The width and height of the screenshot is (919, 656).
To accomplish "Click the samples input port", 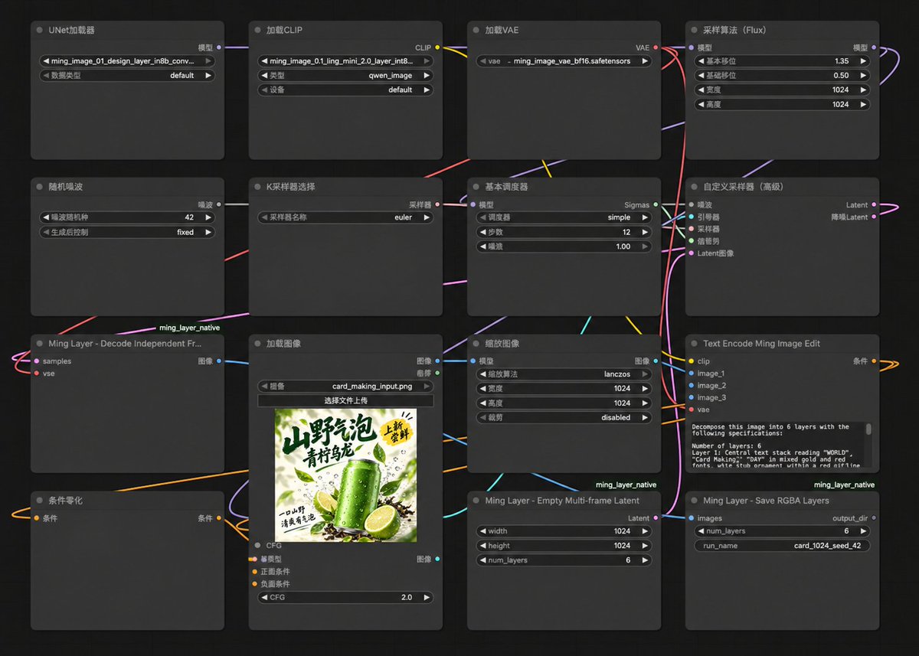I will click(x=36, y=361).
